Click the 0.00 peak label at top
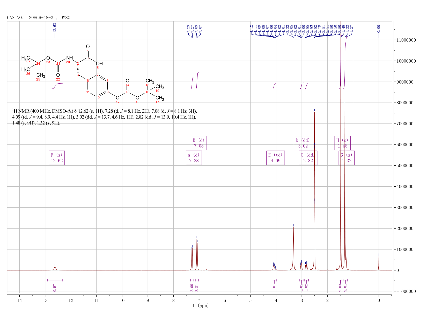 (379, 29)
